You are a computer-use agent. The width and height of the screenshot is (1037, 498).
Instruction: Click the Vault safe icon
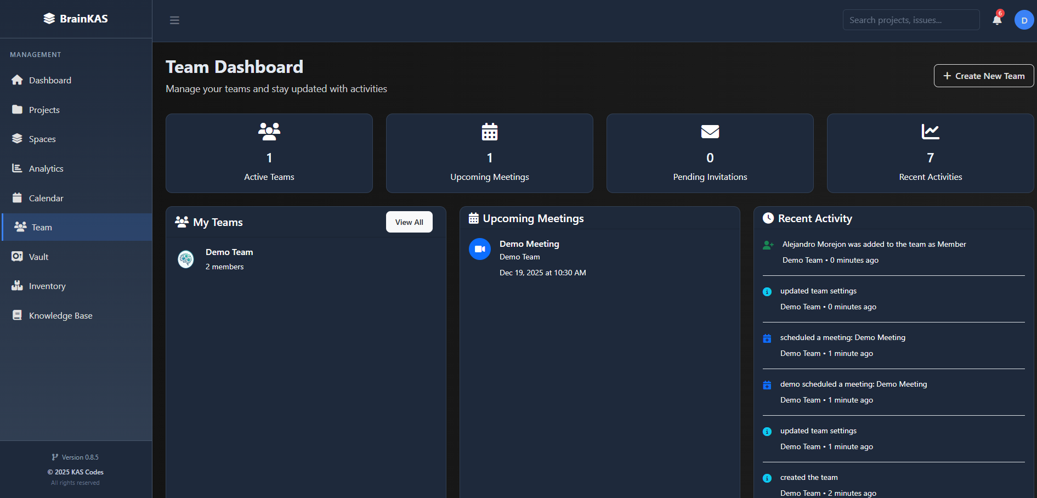point(17,257)
